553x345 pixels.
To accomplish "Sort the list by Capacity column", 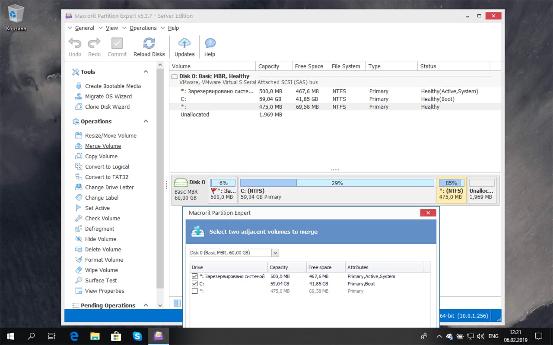I will [273, 66].
